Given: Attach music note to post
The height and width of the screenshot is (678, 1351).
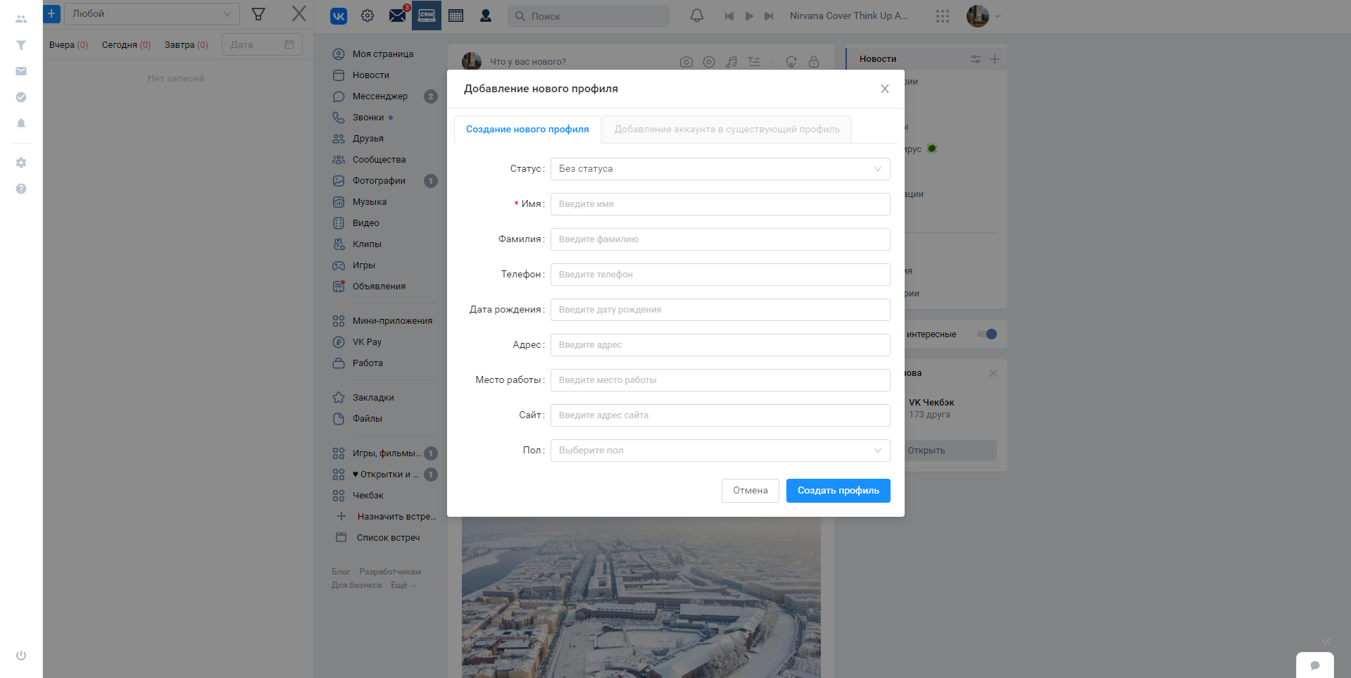Looking at the screenshot, I should coord(731,62).
